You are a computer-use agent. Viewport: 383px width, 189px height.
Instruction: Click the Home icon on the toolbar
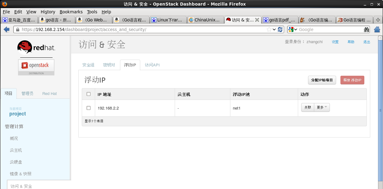[376, 29]
